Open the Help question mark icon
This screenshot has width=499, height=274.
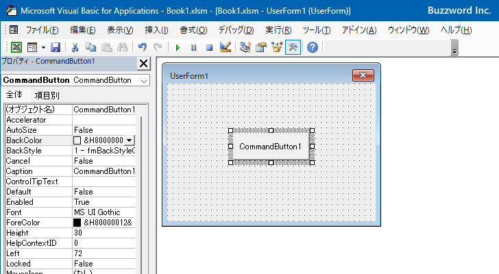pos(313,47)
